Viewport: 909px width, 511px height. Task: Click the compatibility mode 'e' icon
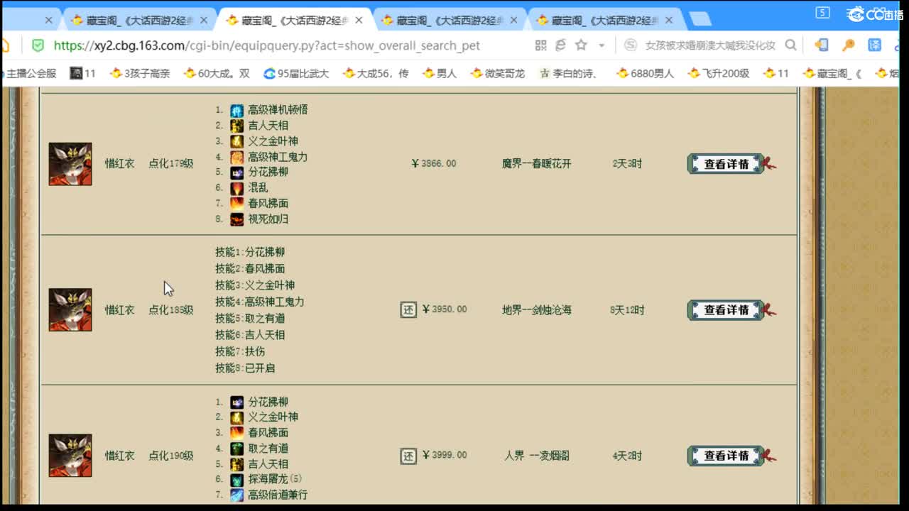[560, 45]
